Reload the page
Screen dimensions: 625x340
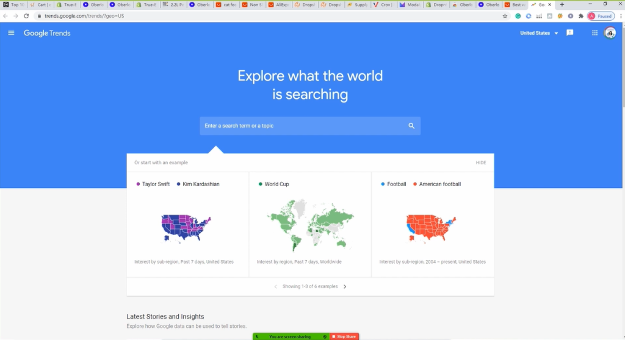pos(26,16)
